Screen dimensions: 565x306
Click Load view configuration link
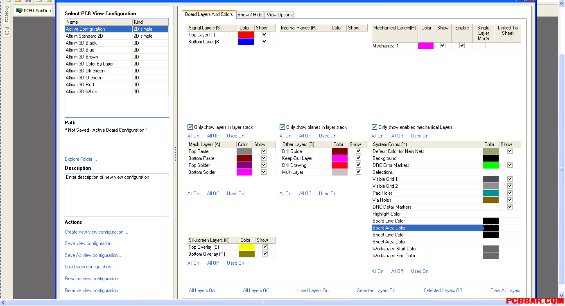pyautogui.click(x=90, y=267)
